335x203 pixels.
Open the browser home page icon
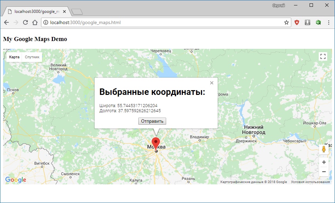tap(35, 22)
